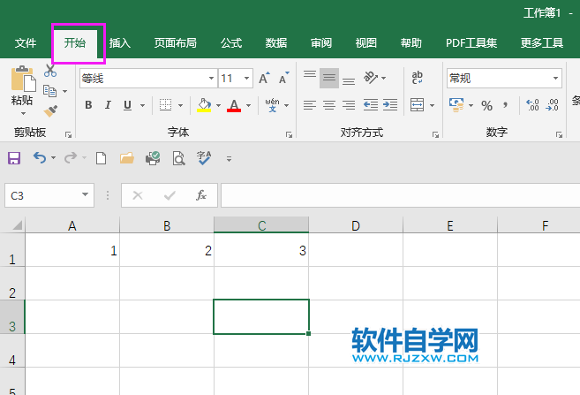This screenshot has width=580, height=395.
Task: Click the new blank document icon
Action: tap(101, 158)
